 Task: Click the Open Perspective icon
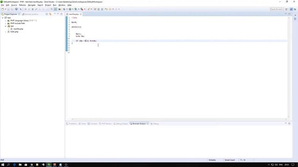tap(286, 9)
